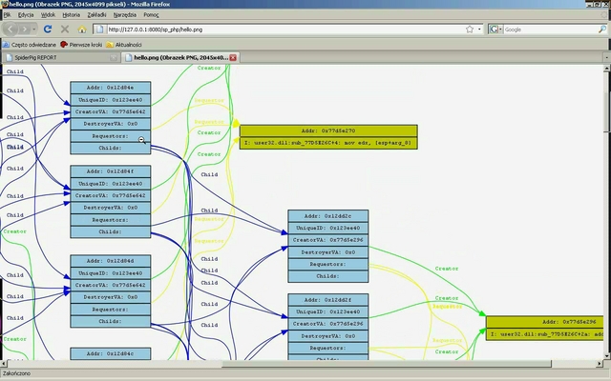Image resolution: width=611 pixels, height=381 pixels.
Task: Open the Historia menu
Action: coord(72,15)
